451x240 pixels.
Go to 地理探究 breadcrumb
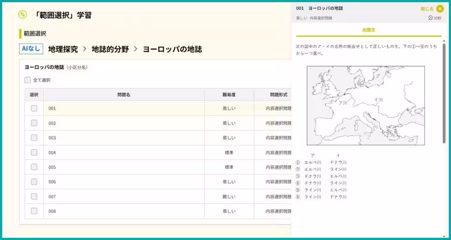63,49
